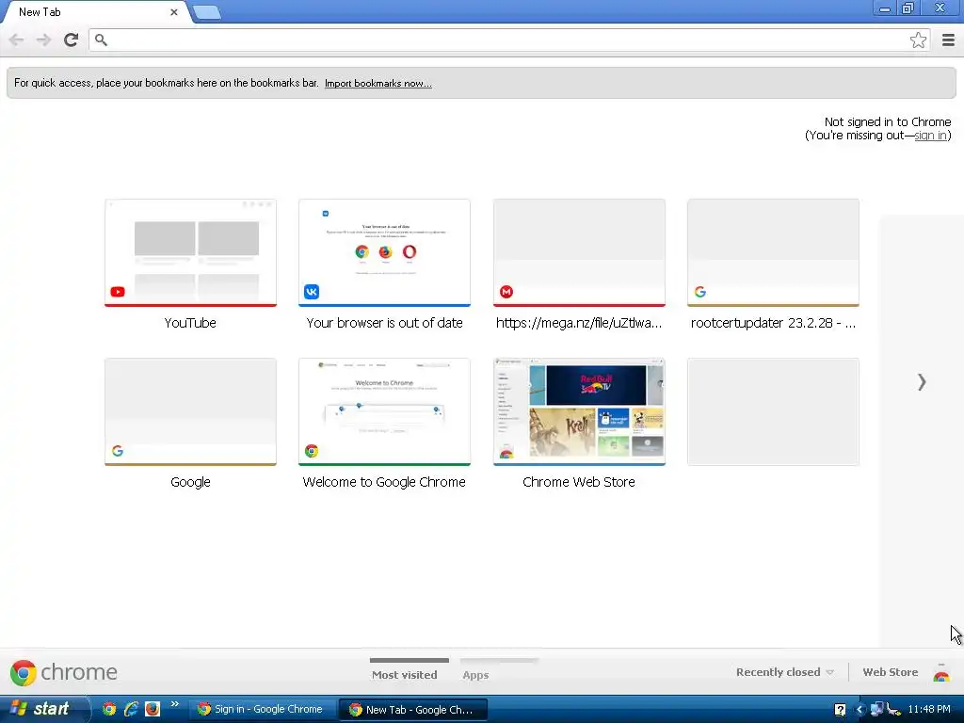
Task: Click the address bar search field
Action: (509, 40)
